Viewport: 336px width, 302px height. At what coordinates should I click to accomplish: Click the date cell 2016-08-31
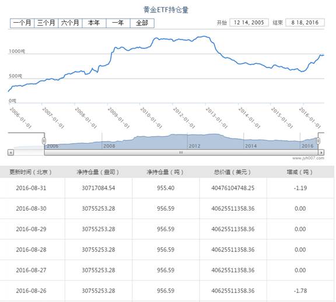point(31,188)
